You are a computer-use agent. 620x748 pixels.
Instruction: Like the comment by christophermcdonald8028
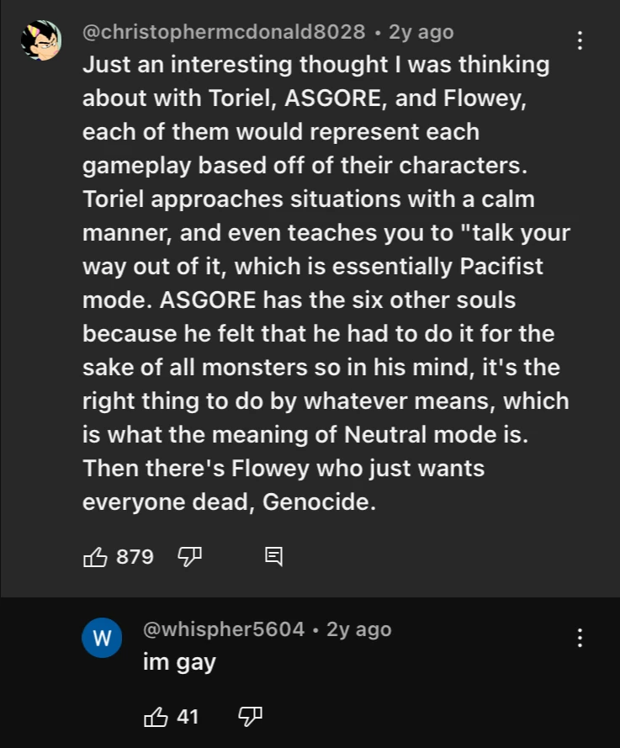[95, 556]
